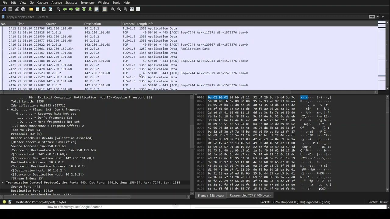The image size is (390, 219).
Task: Close this capture file icon
Action: click(44, 9)
